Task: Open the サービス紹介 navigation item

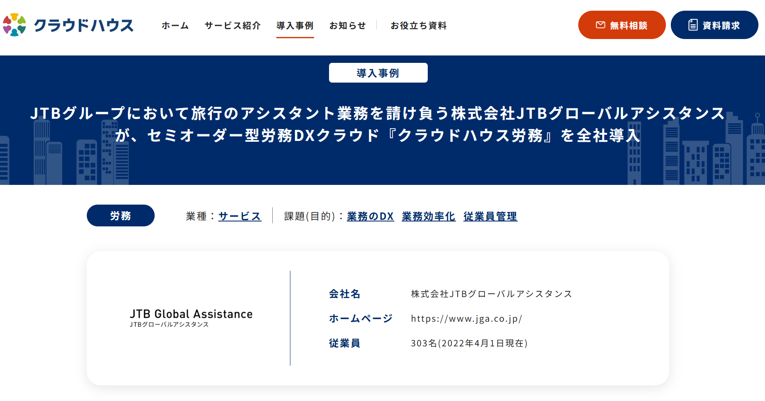Action: pyautogui.click(x=233, y=25)
